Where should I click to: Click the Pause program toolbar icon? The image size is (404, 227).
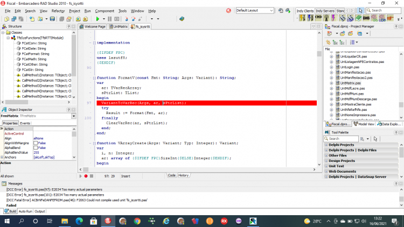tap(110, 19)
